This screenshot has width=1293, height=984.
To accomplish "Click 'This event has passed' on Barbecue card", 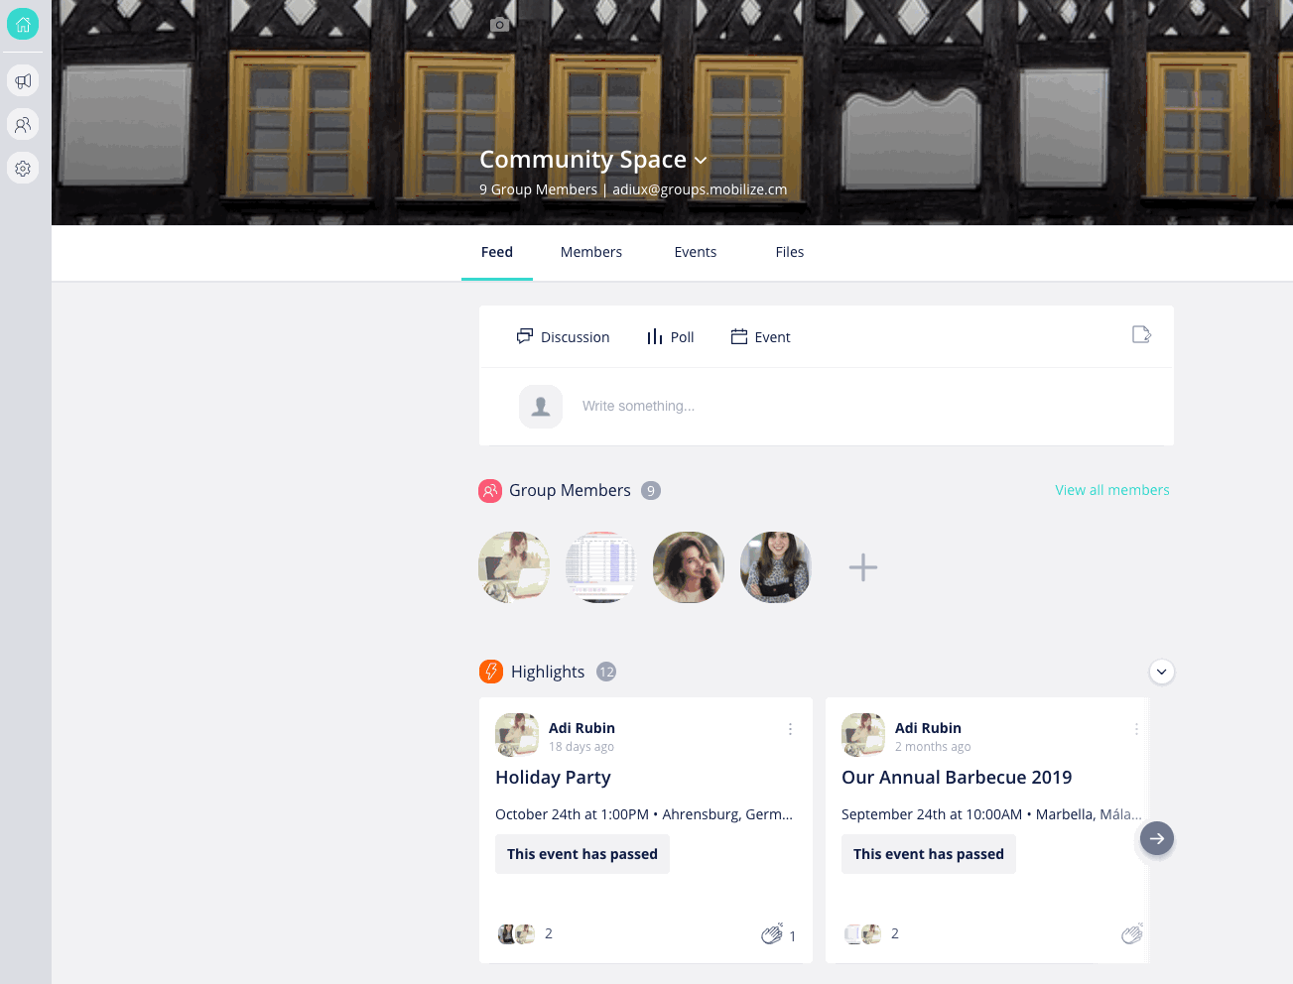I will pos(929,854).
